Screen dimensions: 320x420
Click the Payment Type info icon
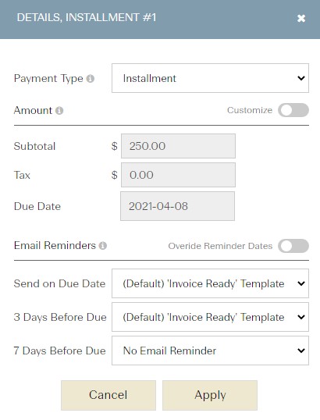coord(91,79)
